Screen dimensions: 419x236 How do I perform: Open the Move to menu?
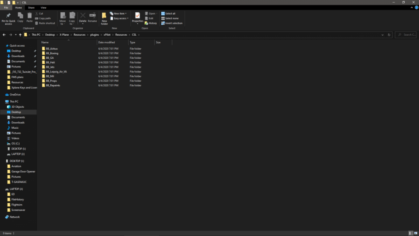62,18
